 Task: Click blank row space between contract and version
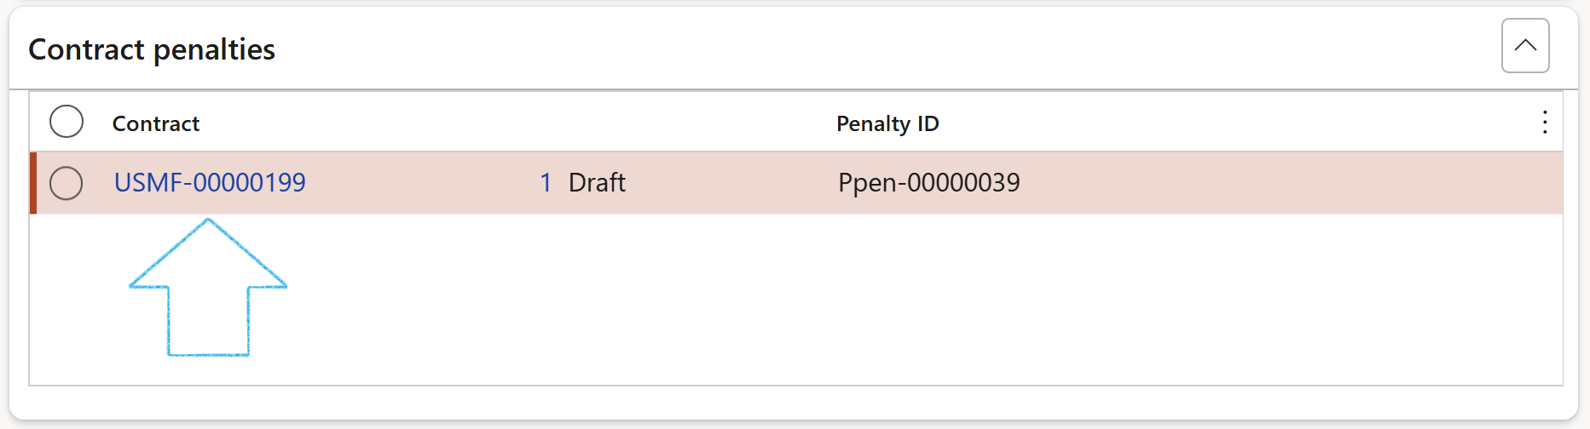click(418, 183)
